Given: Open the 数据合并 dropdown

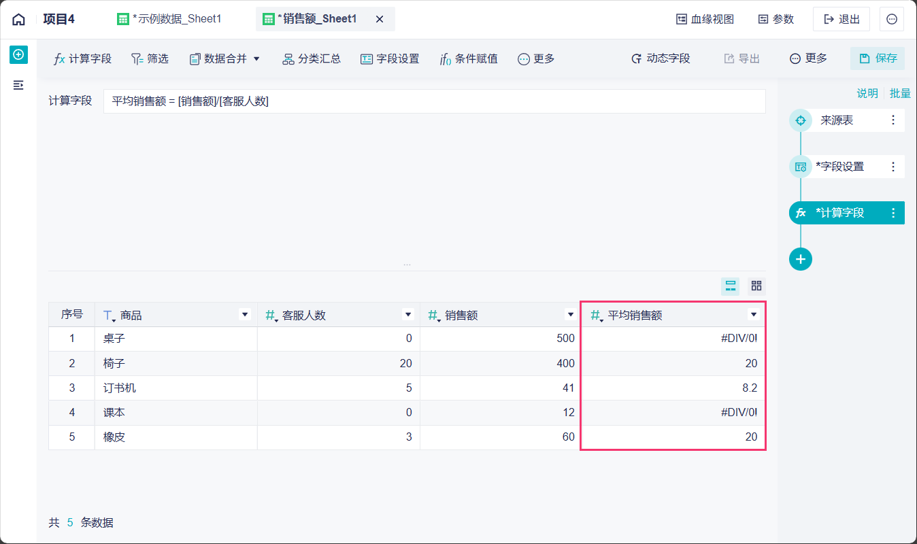Looking at the screenshot, I should click(x=225, y=58).
